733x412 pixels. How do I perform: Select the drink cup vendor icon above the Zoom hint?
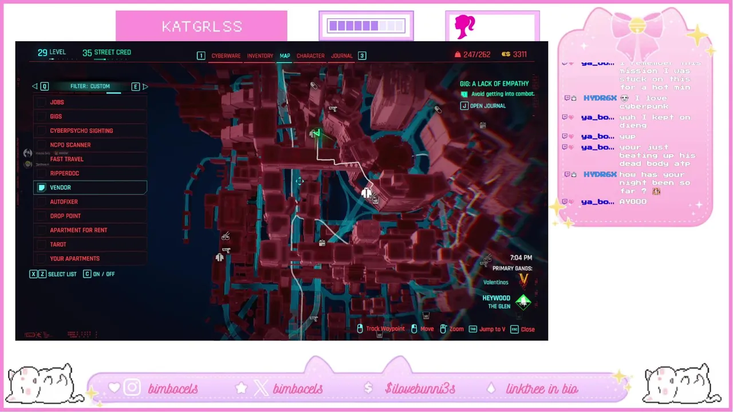426,315
